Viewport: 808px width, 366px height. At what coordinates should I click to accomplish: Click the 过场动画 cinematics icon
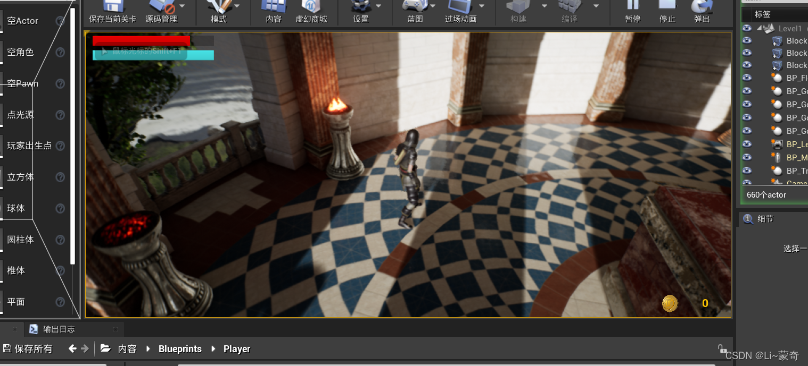[460, 6]
